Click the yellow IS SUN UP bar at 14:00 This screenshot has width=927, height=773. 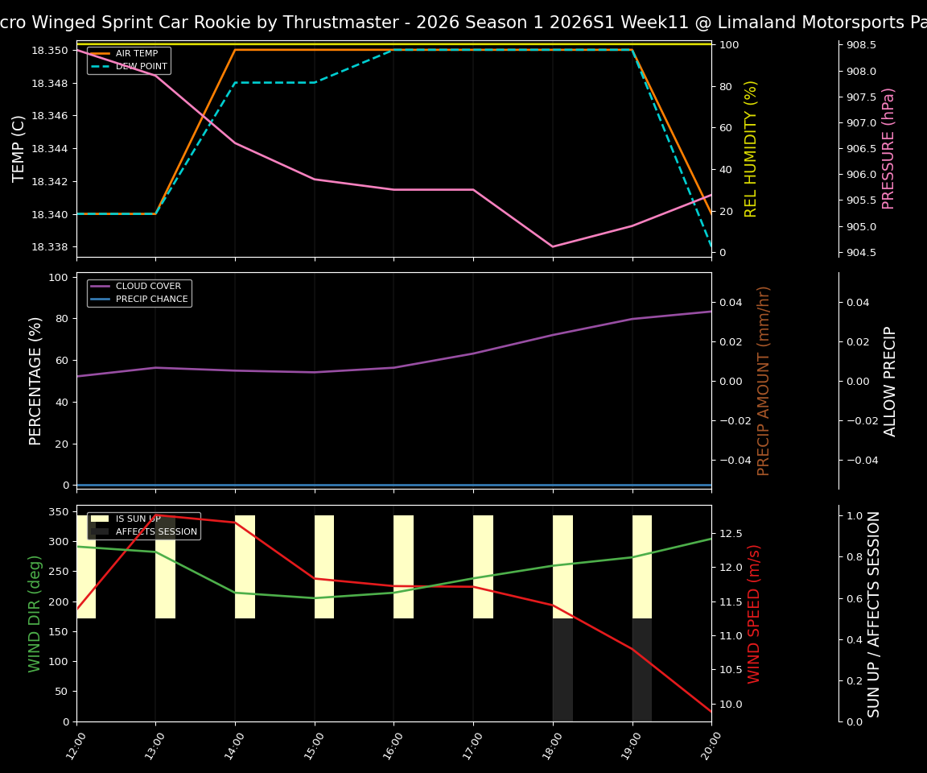coord(245,564)
